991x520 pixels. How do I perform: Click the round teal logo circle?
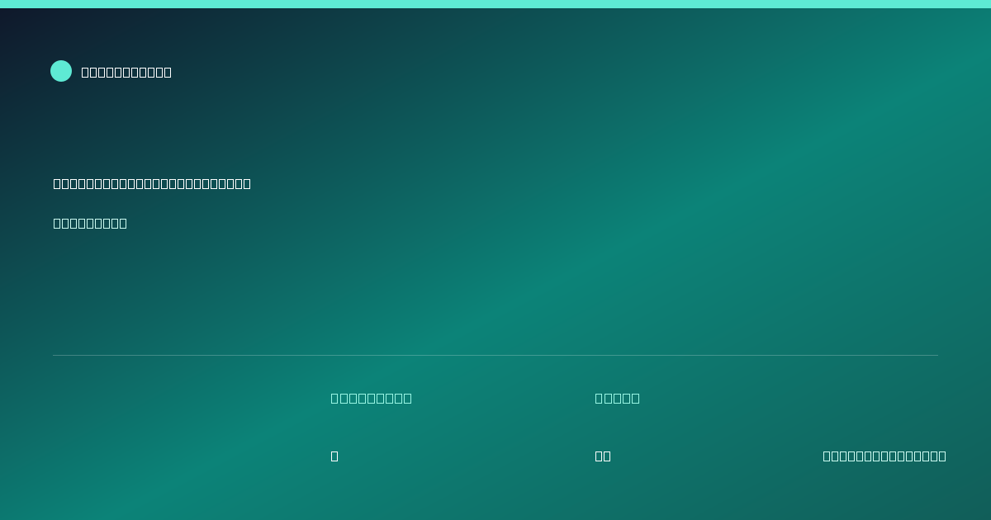pyautogui.click(x=61, y=71)
